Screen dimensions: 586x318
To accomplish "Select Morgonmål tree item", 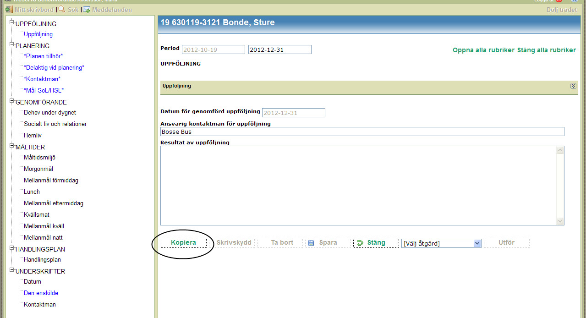I will [x=38, y=169].
